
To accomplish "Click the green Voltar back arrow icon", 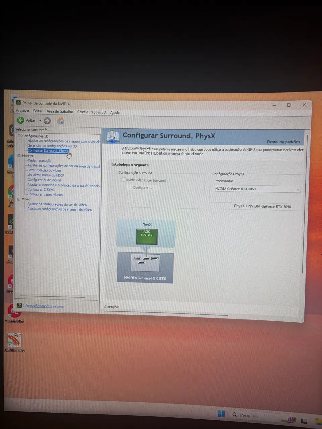I will pos(21,120).
